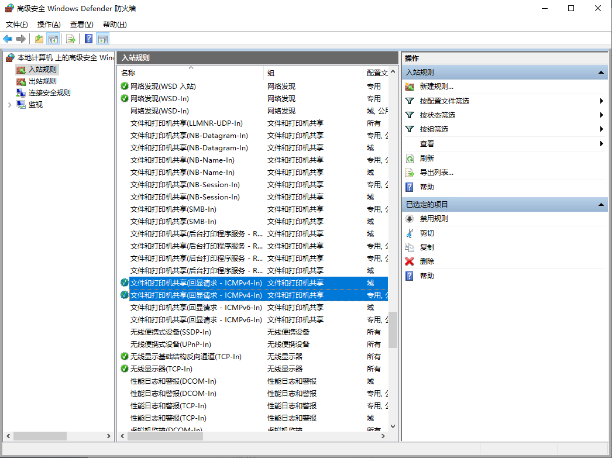Click the 导出列表 icon in actions
The image size is (612, 458).
[x=410, y=173]
